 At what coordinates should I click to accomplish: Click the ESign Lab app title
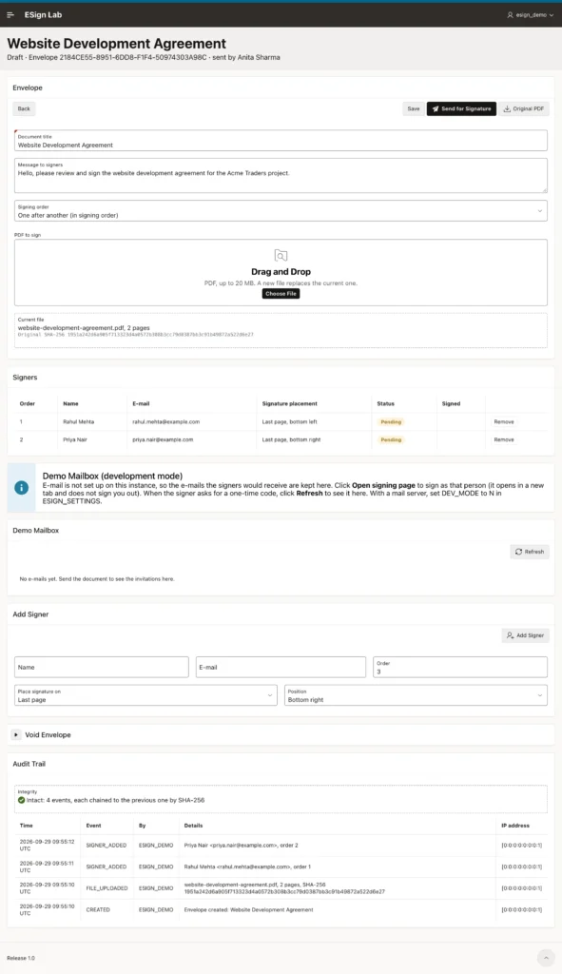click(43, 15)
